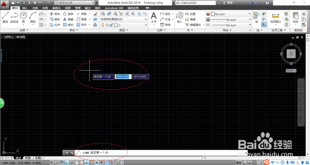The width and height of the screenshot is (310, 165).
Task: Open the ByLayer color dropdown
Action: click(x=231, y=14)
